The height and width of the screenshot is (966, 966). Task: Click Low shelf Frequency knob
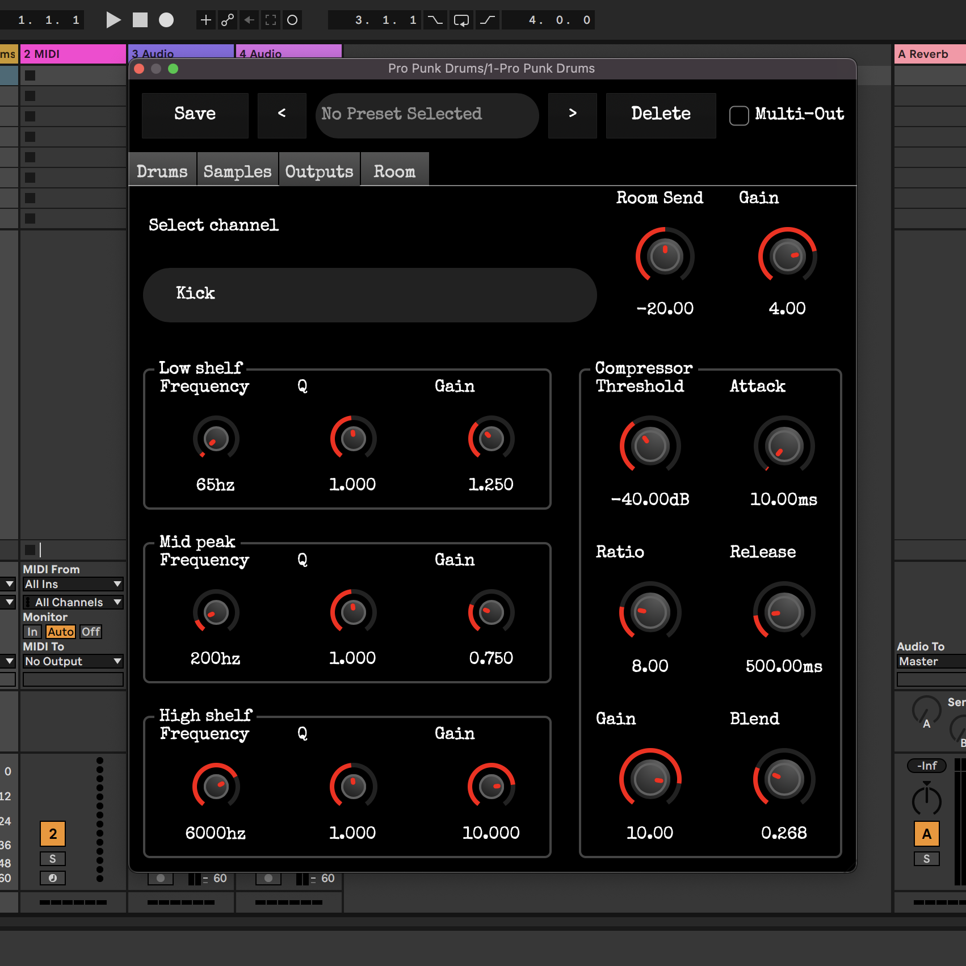coord(216,439)
